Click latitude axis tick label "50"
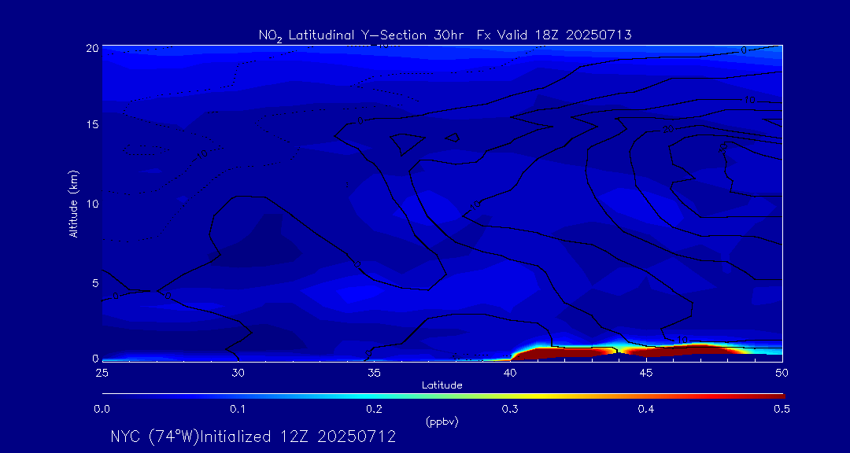850x453 pixels. point(782,373)
